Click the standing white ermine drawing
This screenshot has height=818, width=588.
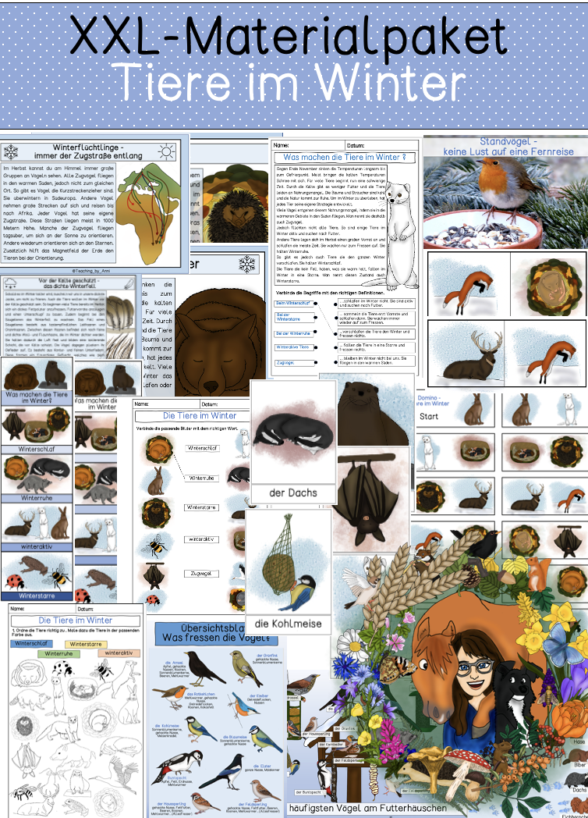pos(402,233)
